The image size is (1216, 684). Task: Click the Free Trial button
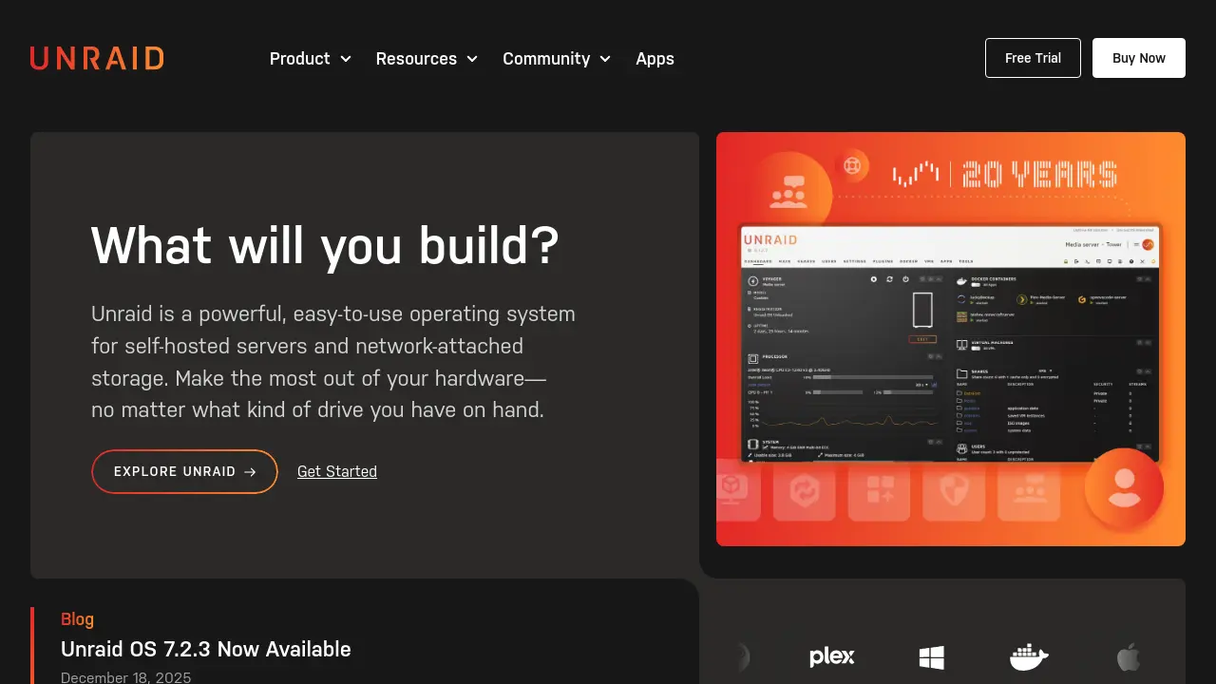pyautogui.click(x=1033, y=58)
